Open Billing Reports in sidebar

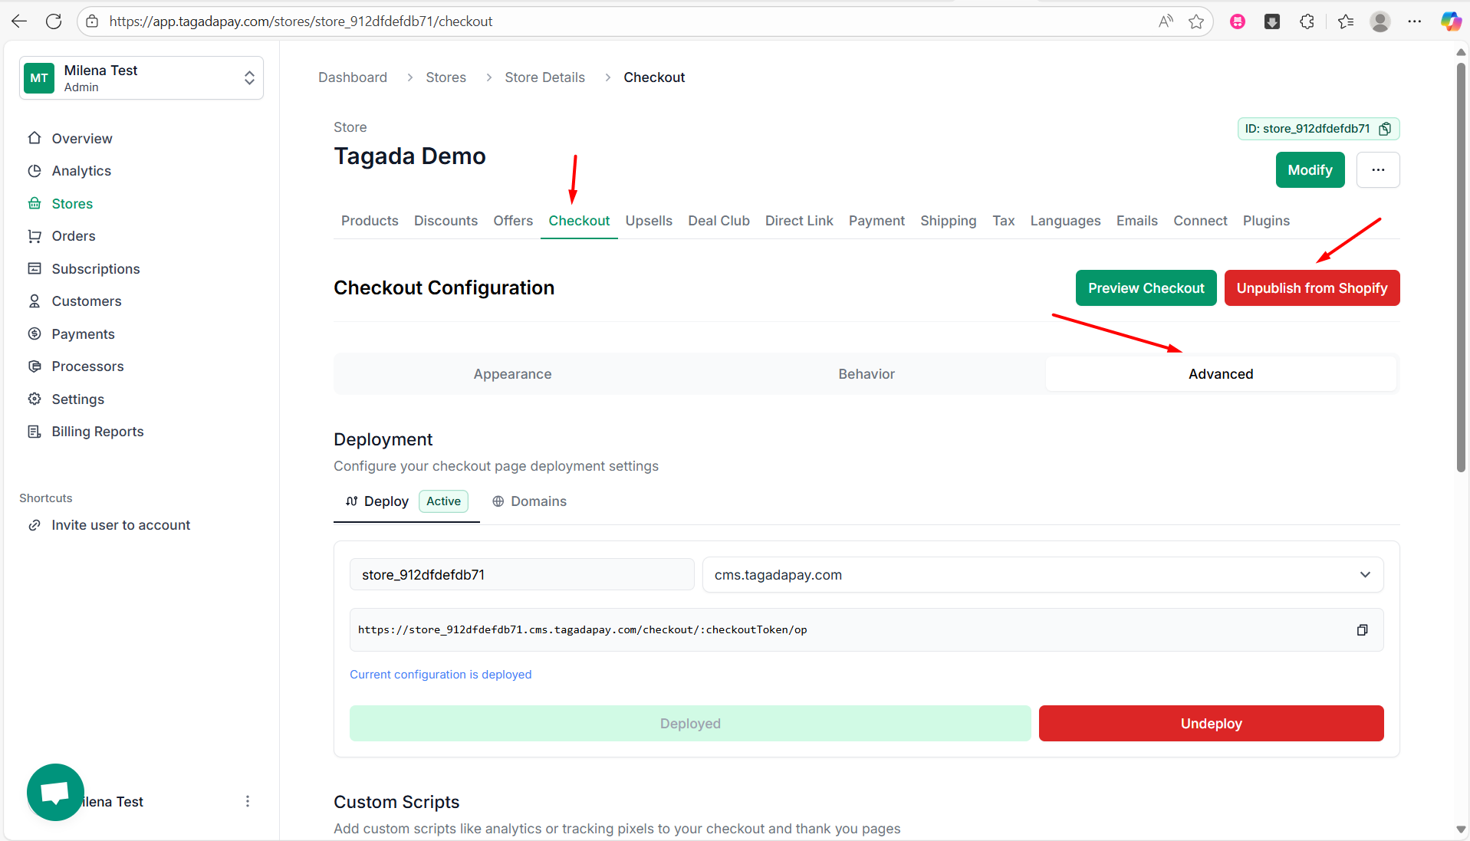coord(97,432)
